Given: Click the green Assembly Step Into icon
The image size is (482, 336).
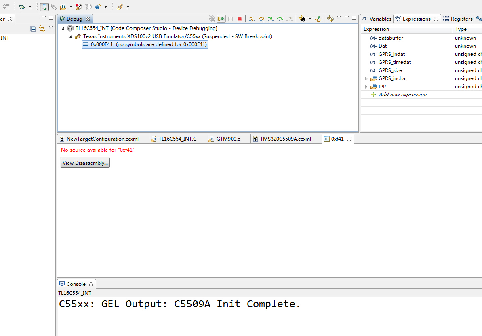Looking at the screenshot, I should (271, 19).
